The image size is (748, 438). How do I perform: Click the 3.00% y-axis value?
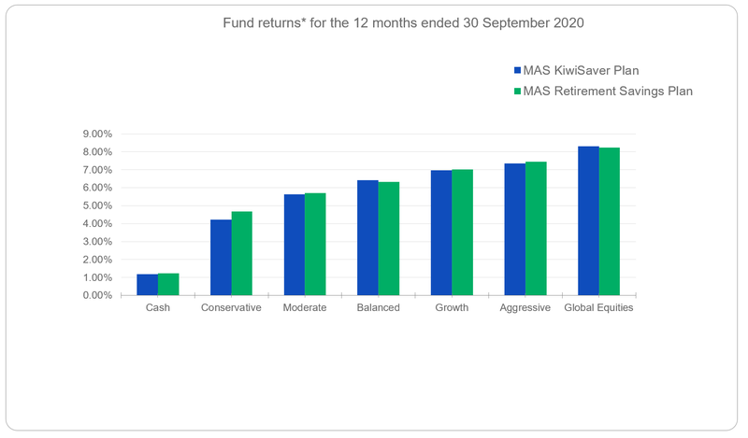tap(97, 242)
